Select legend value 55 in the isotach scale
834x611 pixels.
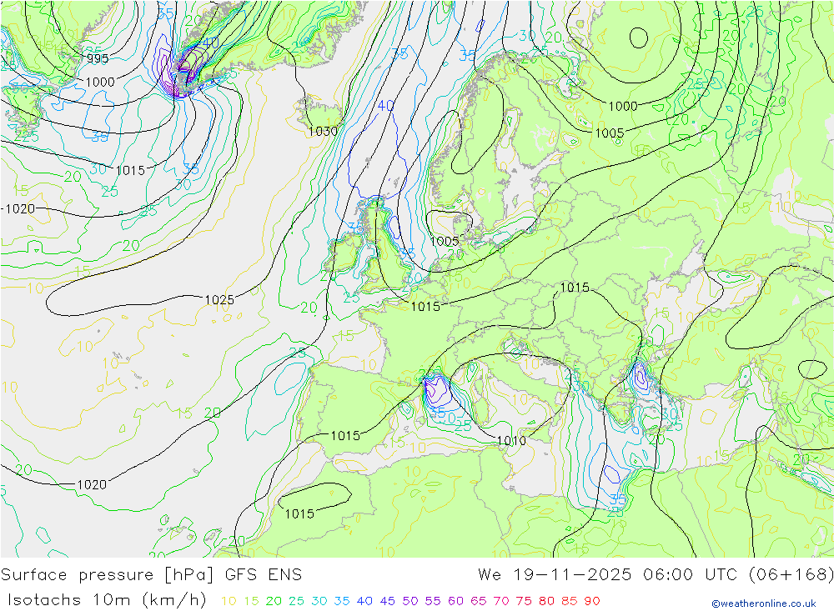(433, 602)
